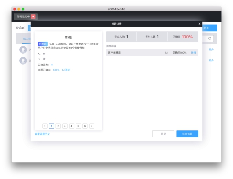Click the 正确率 100% statistic
Image resolution: width=233 pixels, height=179 pixels.
pos(183,37)
